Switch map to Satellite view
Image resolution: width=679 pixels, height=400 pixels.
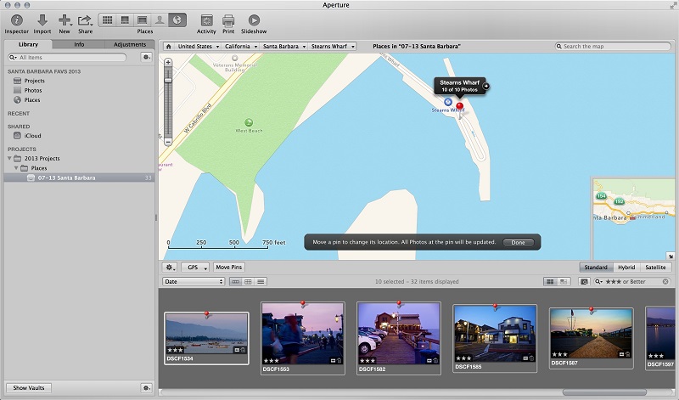pyautogui.click(x=655, y=268)
